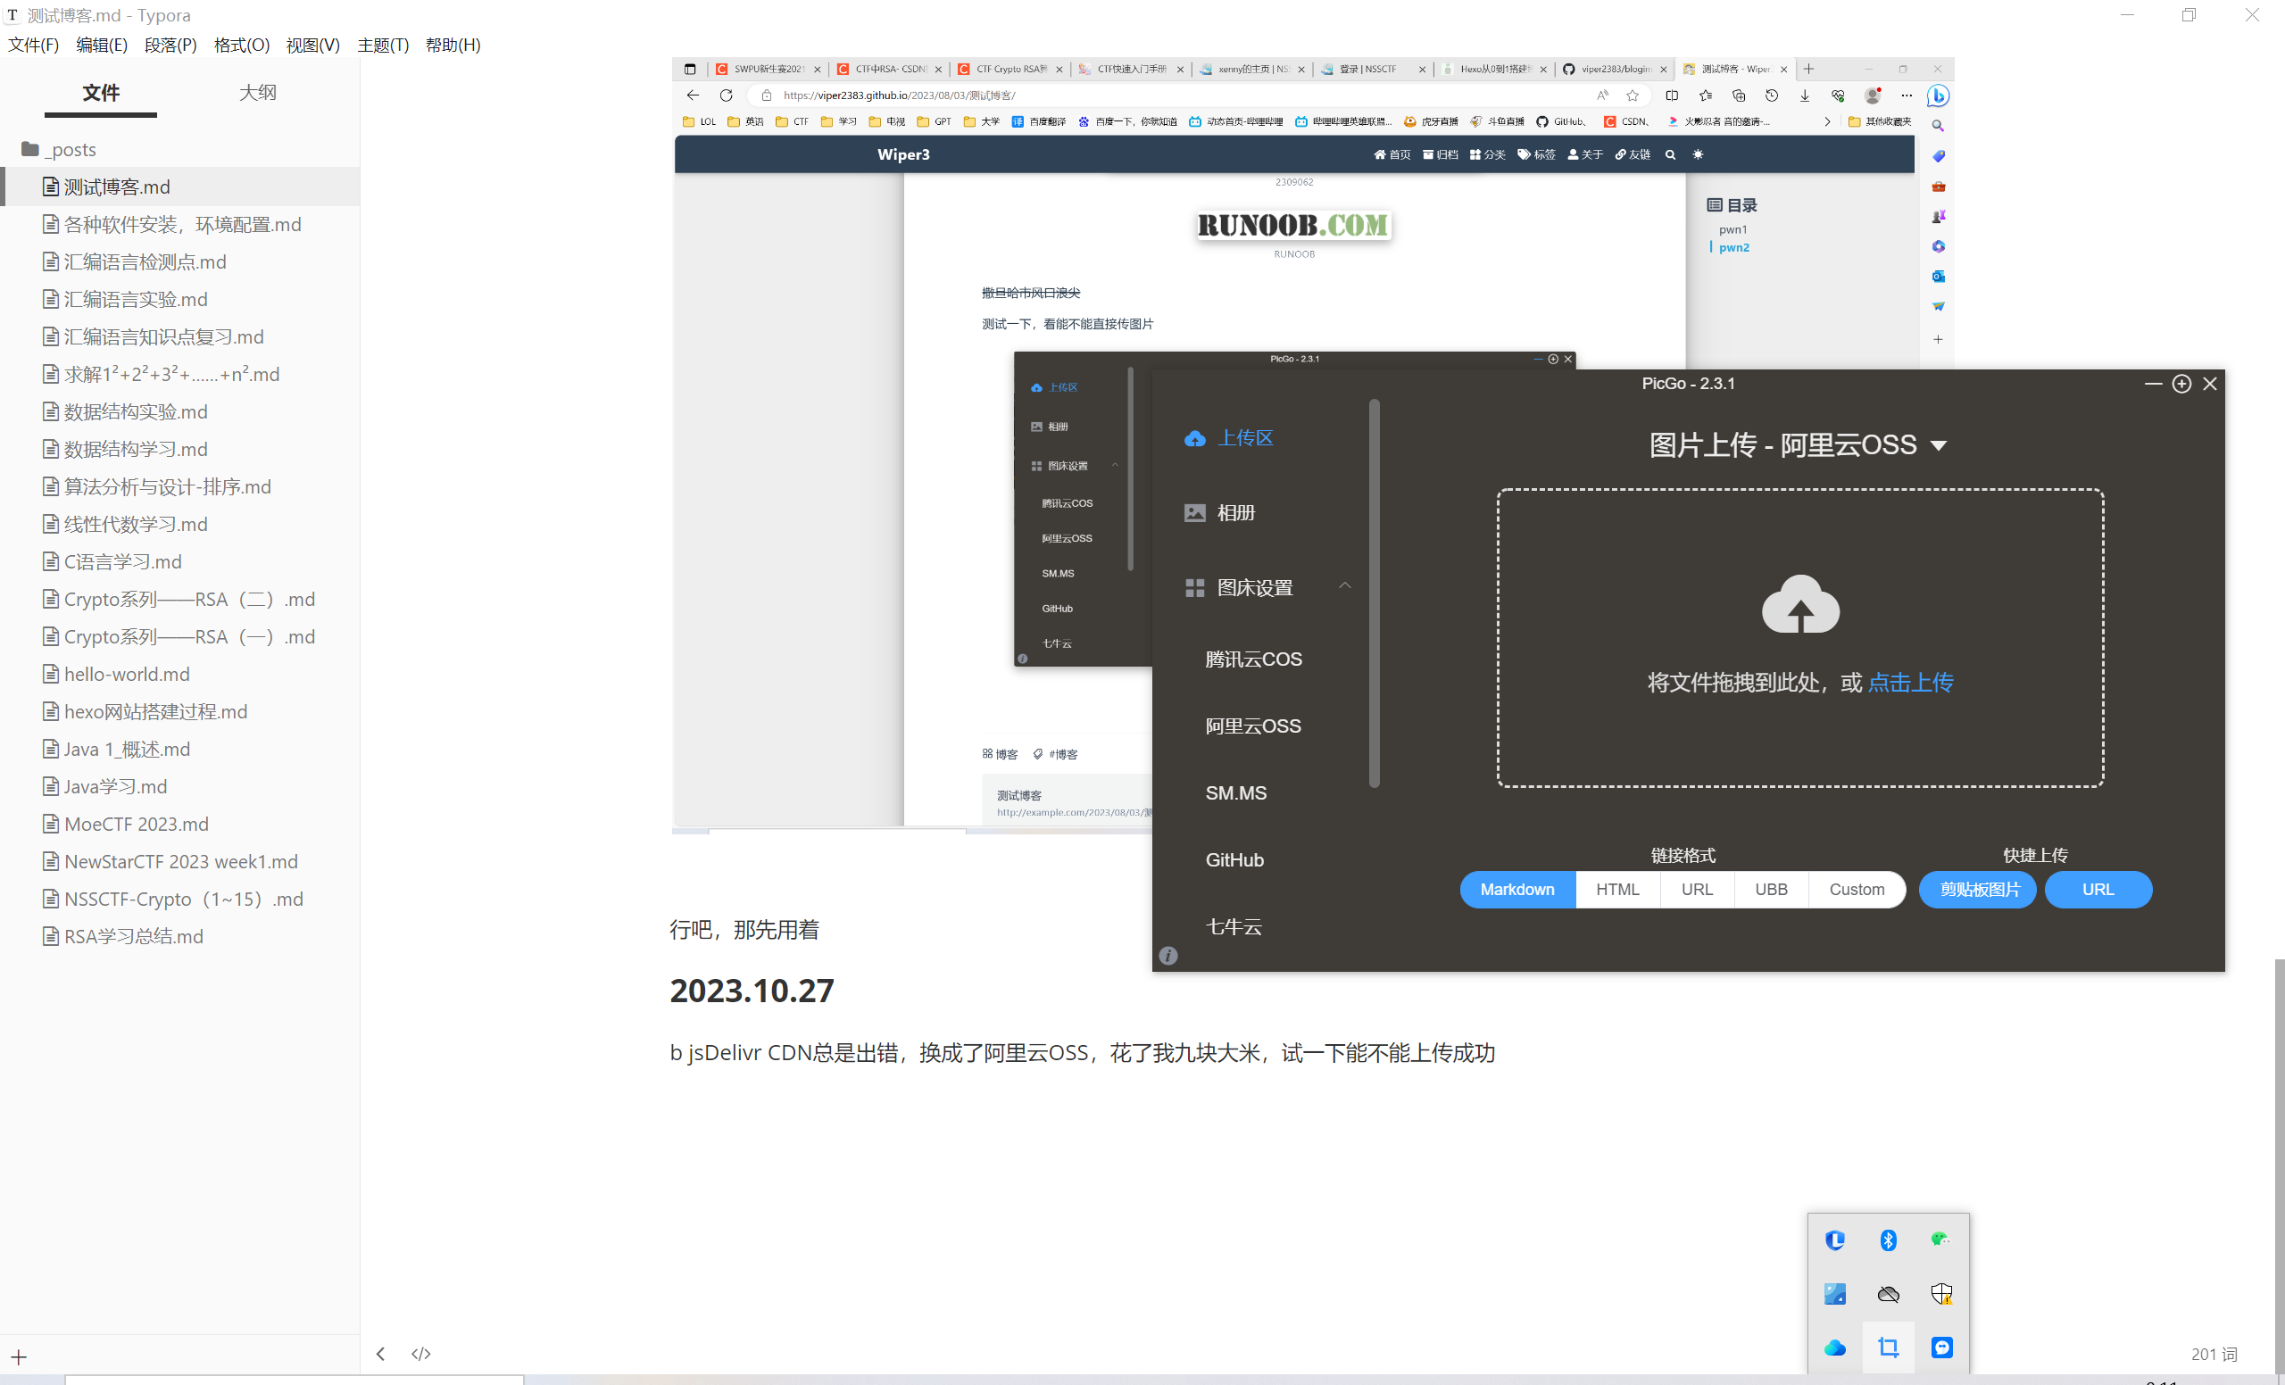Open Lenovo PC Manager shield tray icon
Viewport: 2285px width, 1385px height.
pos(1834,1240)
